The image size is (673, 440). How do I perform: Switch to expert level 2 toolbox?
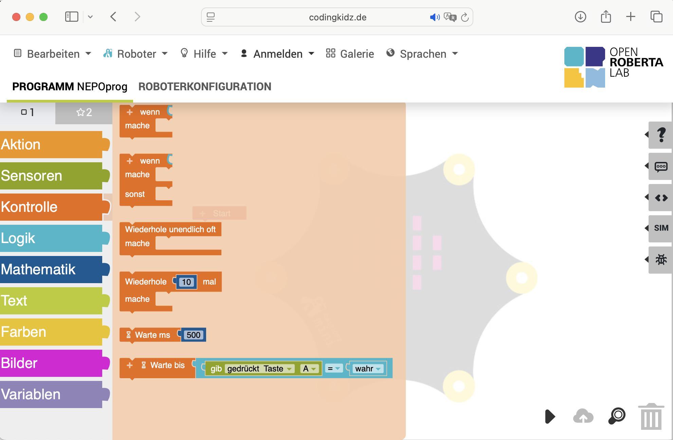click(84, 112)
